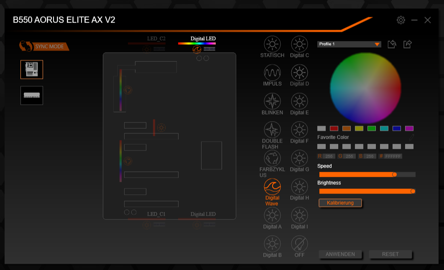Screen dimensions: 444x270
Task: Minimize the RGB Fusion window
Action: click(x=414, y=20)
